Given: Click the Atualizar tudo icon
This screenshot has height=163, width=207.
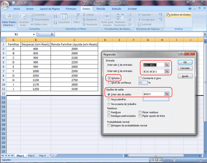Looking at the screenshot, I should click(24, 17).
